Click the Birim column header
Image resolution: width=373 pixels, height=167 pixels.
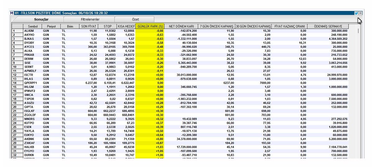70,27
